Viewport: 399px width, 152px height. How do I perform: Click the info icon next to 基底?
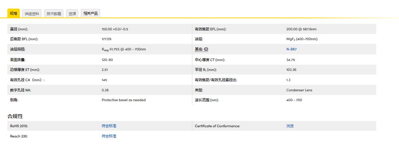206,49
